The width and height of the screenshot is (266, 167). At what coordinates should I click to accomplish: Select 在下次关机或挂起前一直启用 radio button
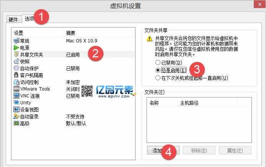click(158, 78)
